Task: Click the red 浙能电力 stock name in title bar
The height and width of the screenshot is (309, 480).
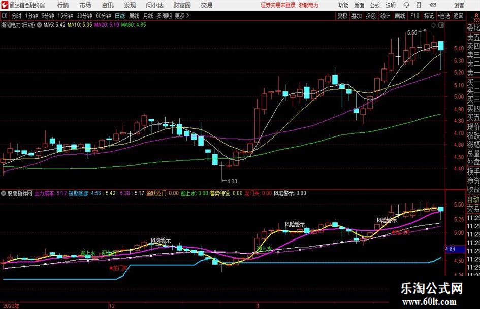Action: (309, 5)
